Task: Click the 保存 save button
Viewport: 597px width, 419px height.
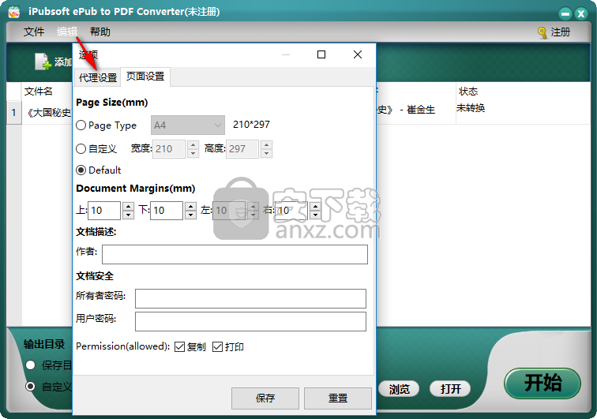Action: click(x=265, y=398)
